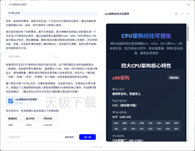Click CISC（复杂指令集）value text

[124, 105]
